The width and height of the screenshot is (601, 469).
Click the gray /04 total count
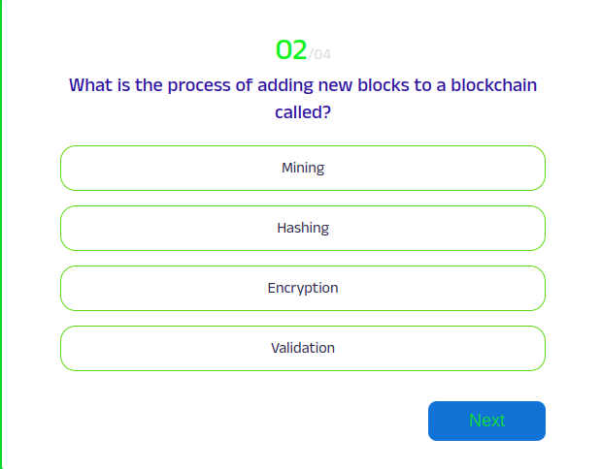319,53
